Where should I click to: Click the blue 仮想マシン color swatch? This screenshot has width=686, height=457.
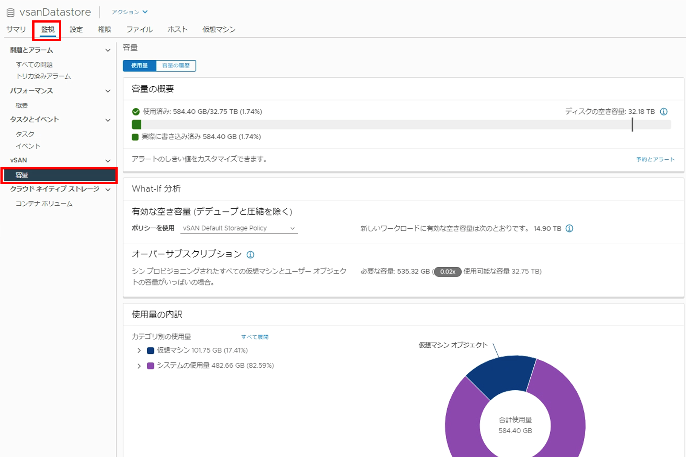[x=150, y=351]
